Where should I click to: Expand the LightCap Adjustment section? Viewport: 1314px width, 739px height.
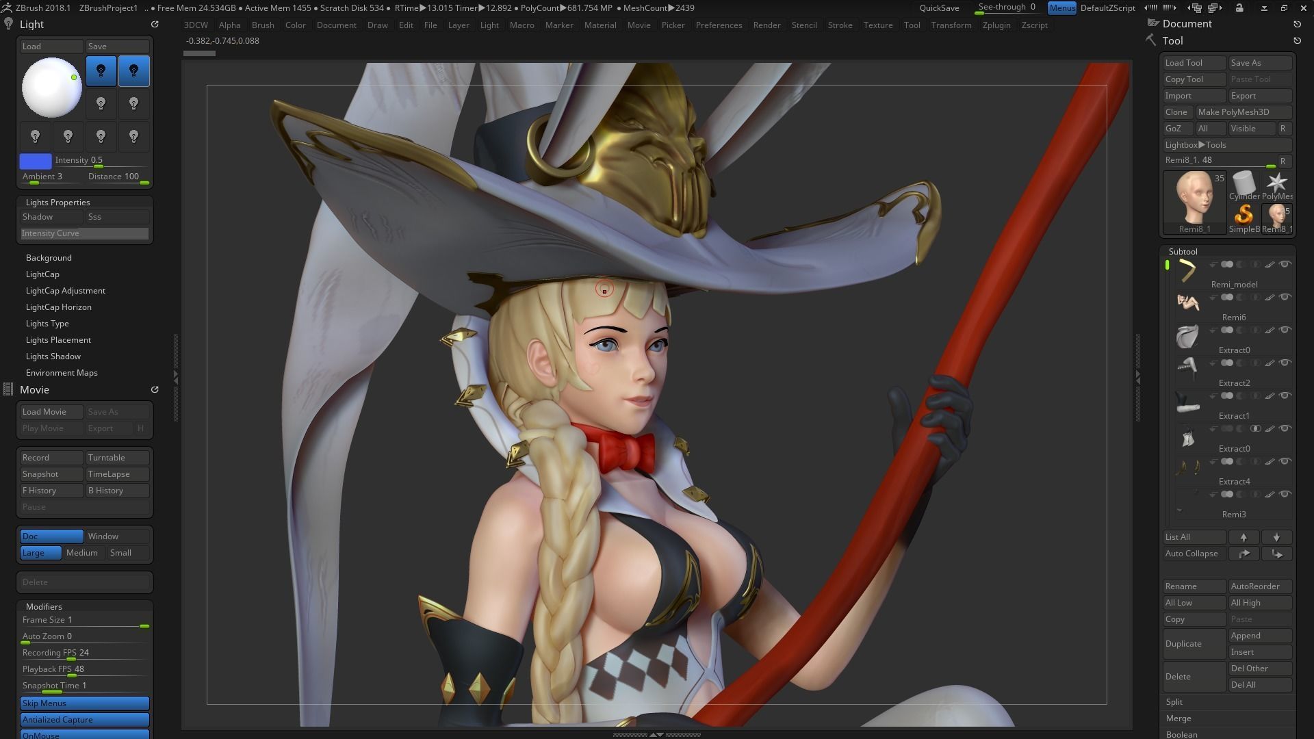pyautogui.click(x=66, y=291)
